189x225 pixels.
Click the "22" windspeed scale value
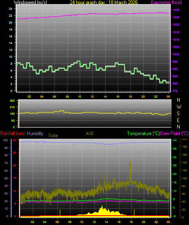11,15
